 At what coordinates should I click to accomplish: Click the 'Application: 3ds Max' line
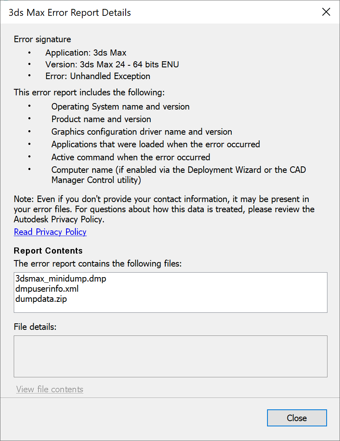86,53
